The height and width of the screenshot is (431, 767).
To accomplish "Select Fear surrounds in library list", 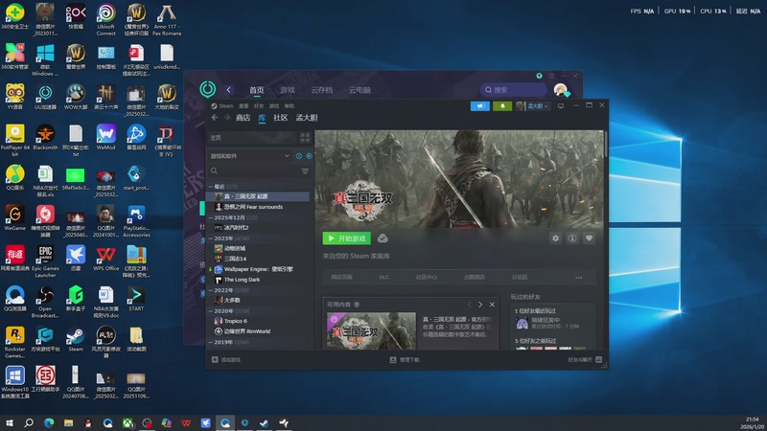I will click(x=259, y=207).
